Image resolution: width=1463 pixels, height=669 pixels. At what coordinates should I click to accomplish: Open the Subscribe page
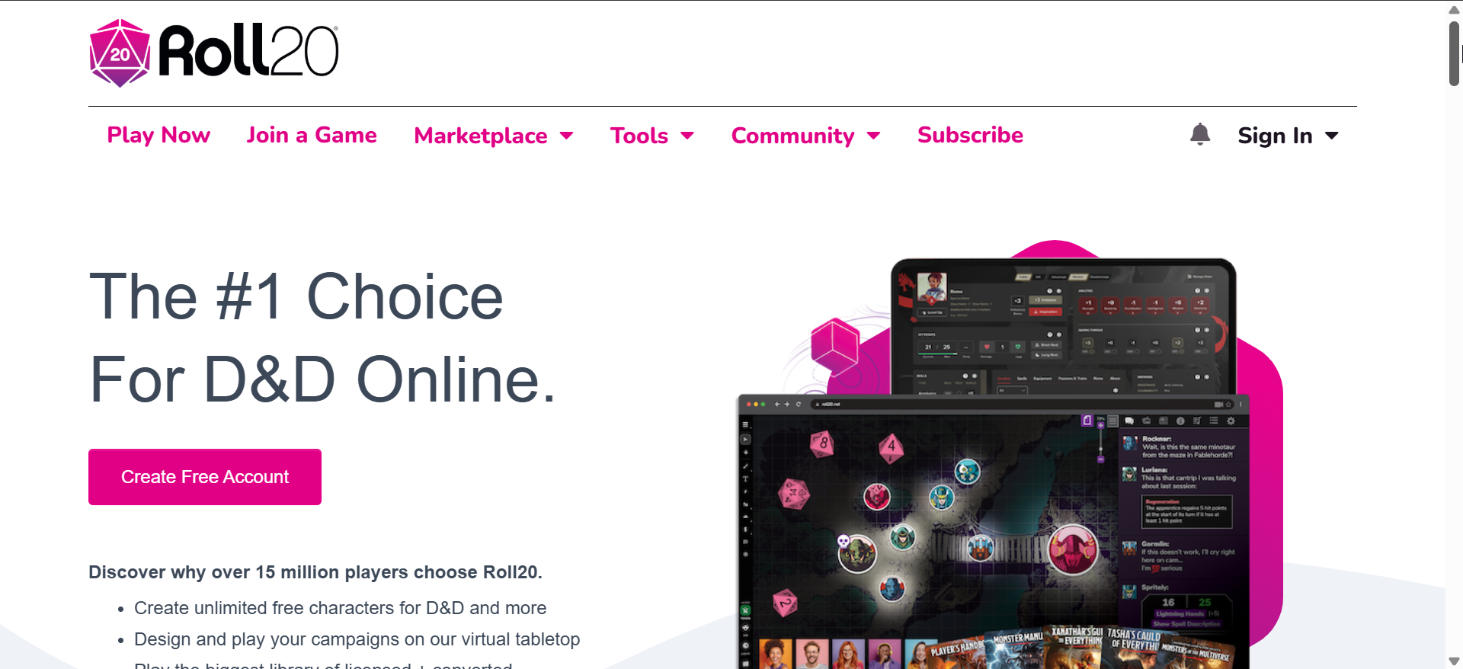970,135
